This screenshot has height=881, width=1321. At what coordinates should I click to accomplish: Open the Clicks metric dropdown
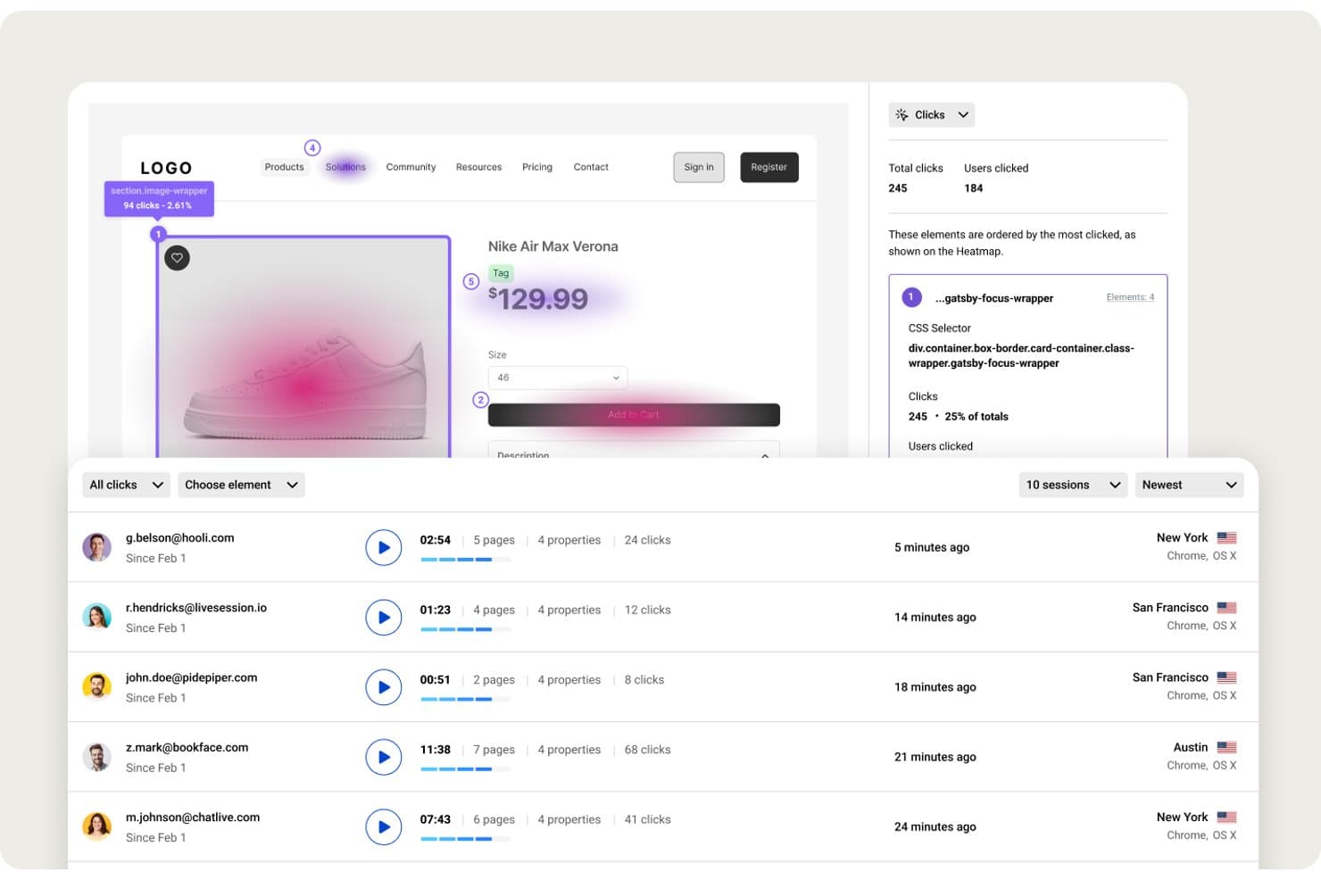[x=931, y=114]
